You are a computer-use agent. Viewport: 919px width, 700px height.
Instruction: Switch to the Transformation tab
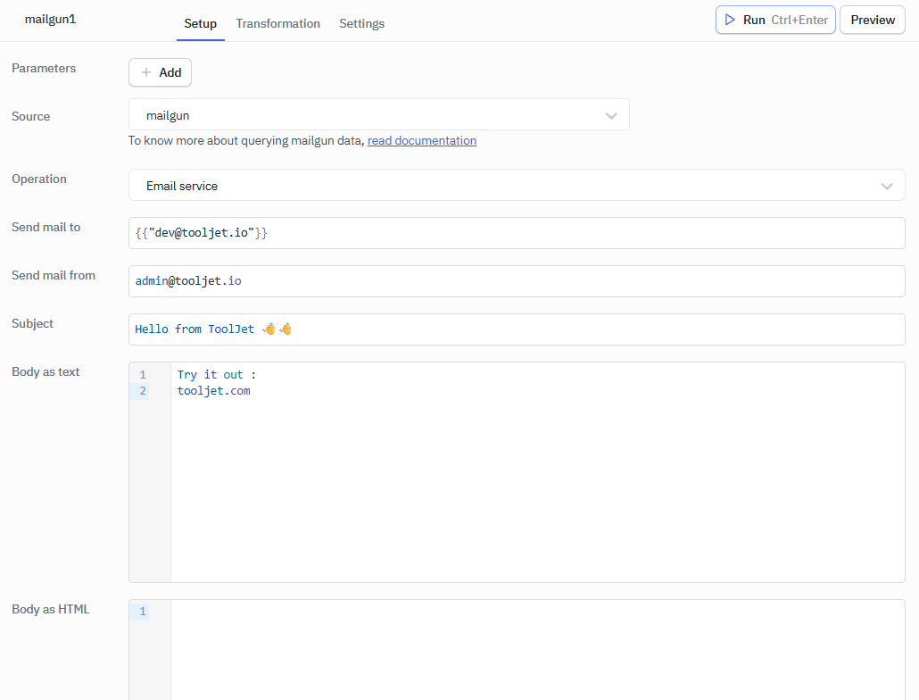[x=277, y=24]
